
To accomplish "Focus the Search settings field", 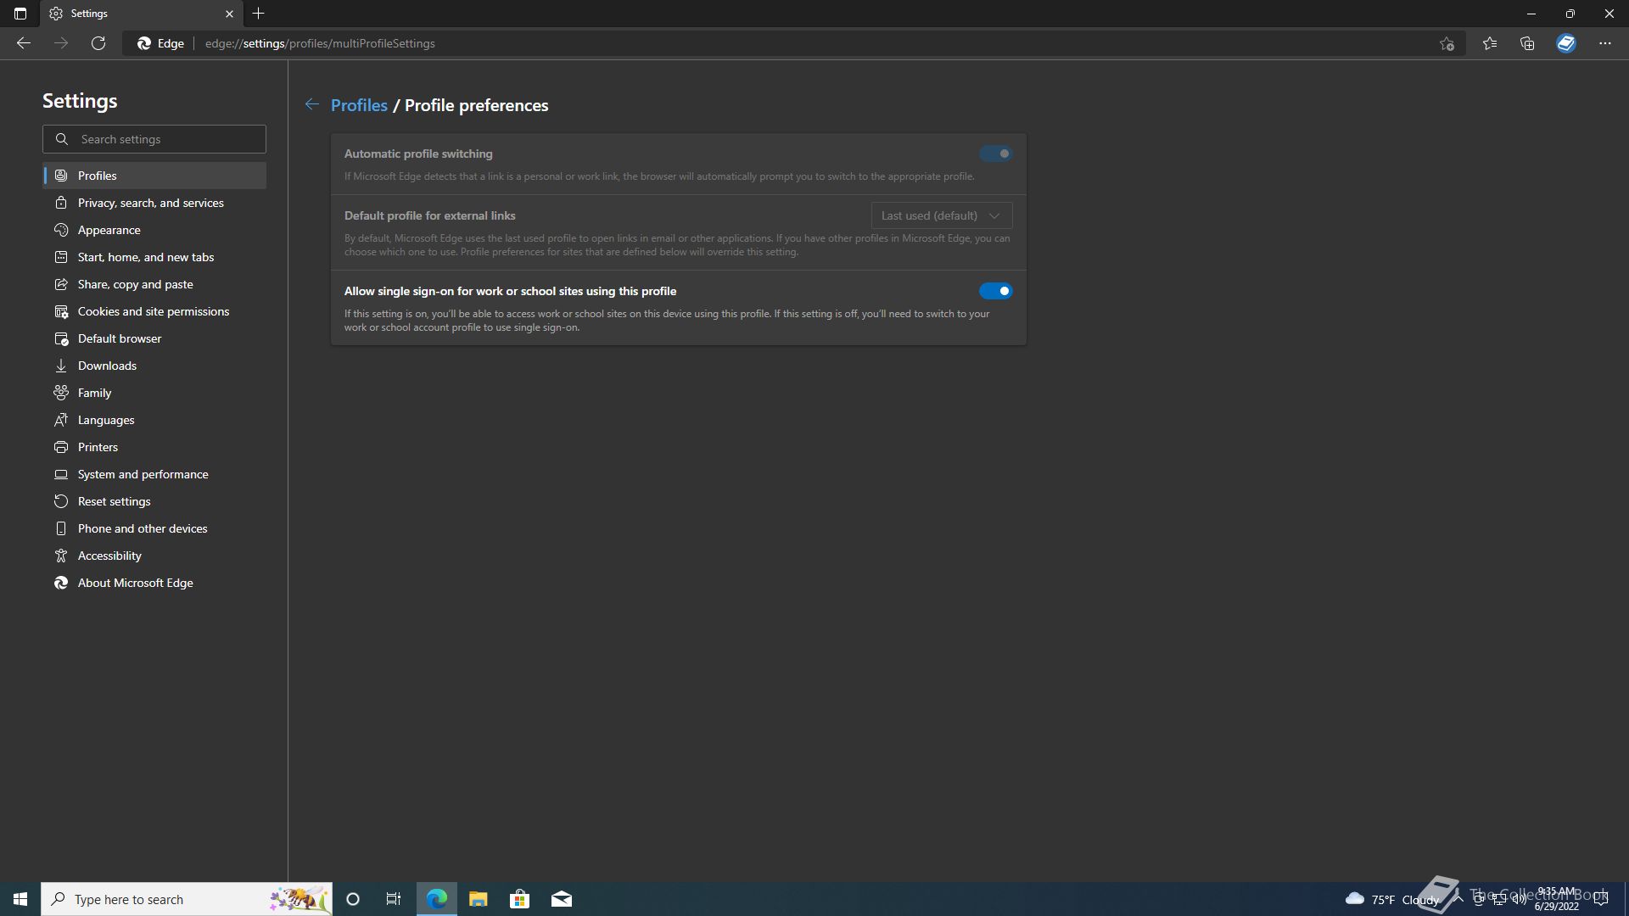I will (154, 139).
